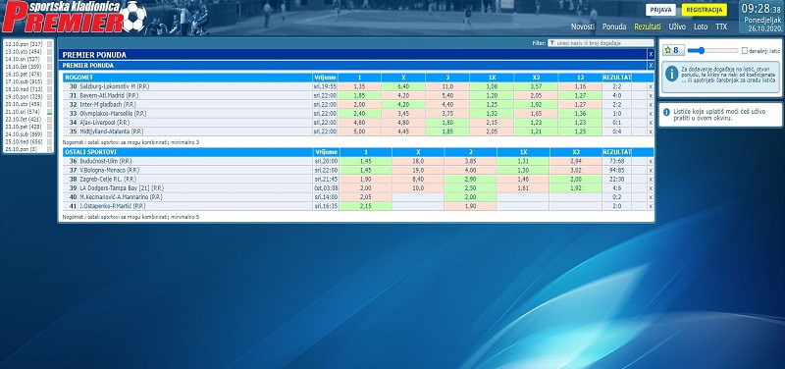Open the Ponuda menu item
The width and height of the screenshot is (785, 369).
(614, 26)
